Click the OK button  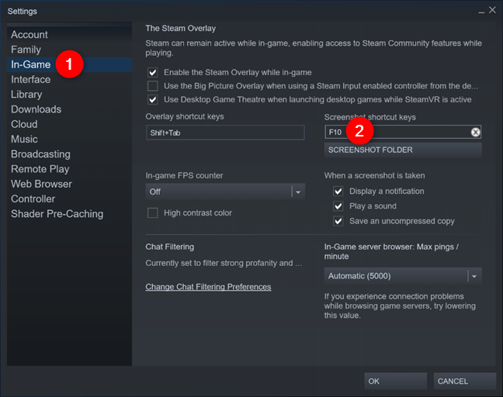[x=396, y=381]
